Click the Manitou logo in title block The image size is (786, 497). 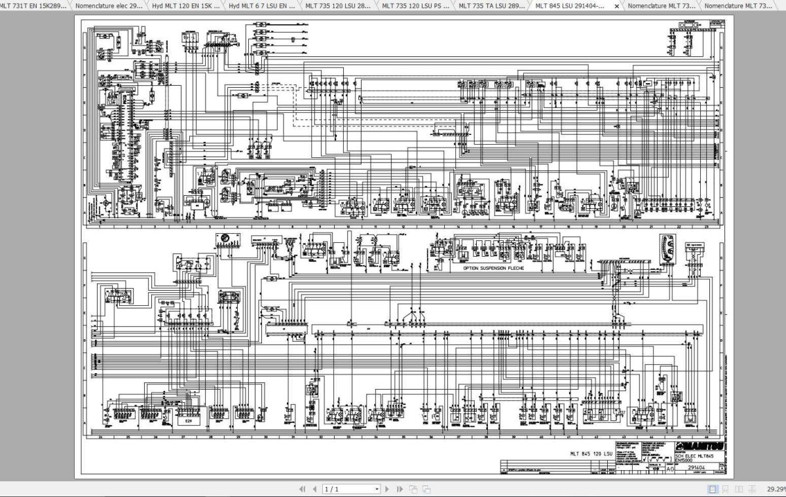(x=698, y=446)
